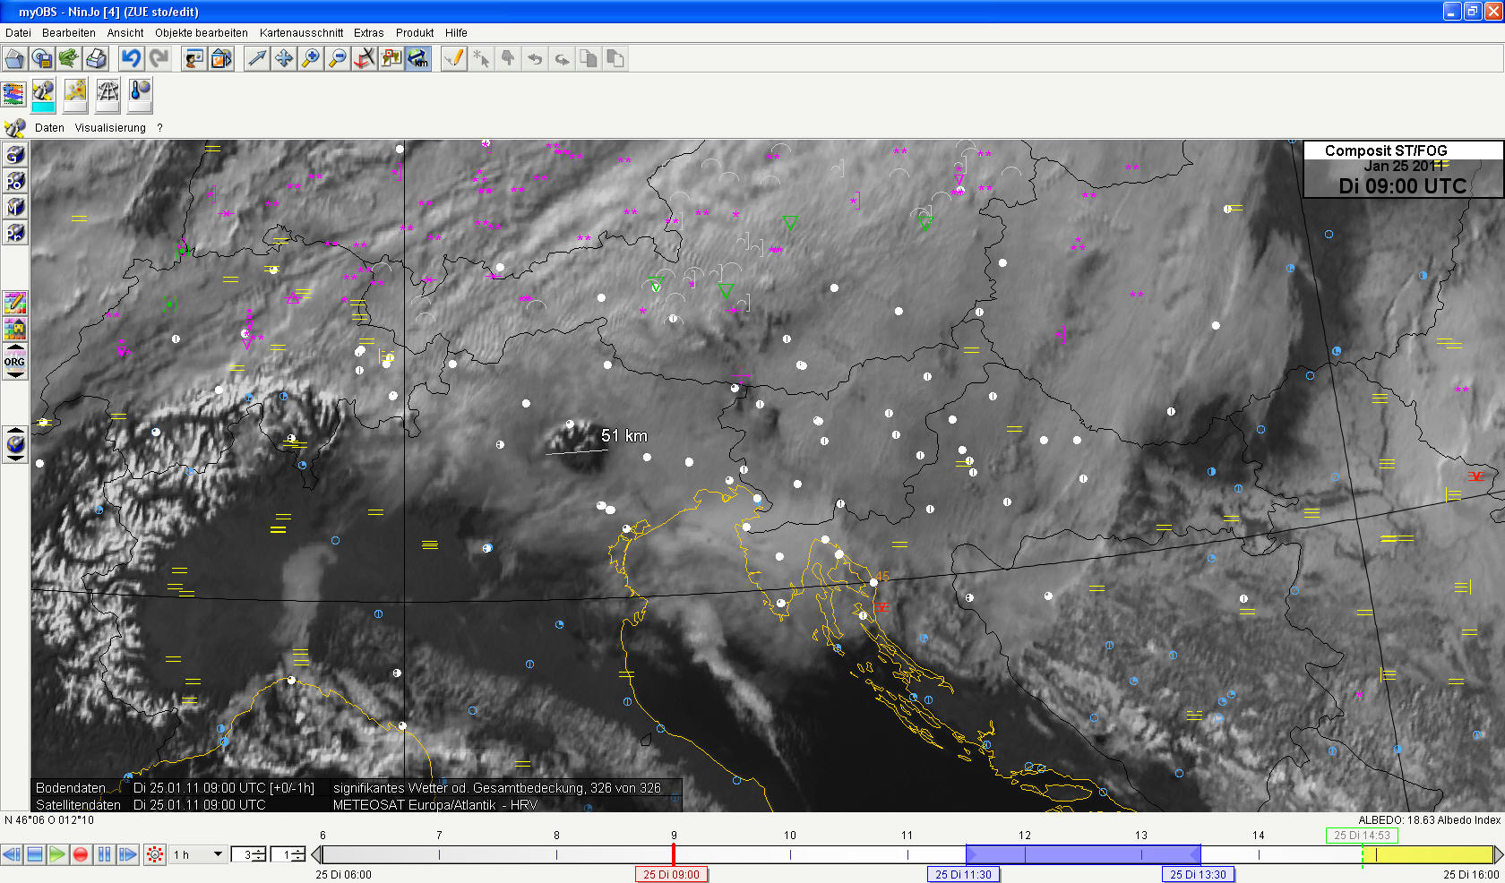Image resolution: width=1505 pixels, height=883 pixels.
Task: Click the person with screen toolbar icon
Action: 193,59
